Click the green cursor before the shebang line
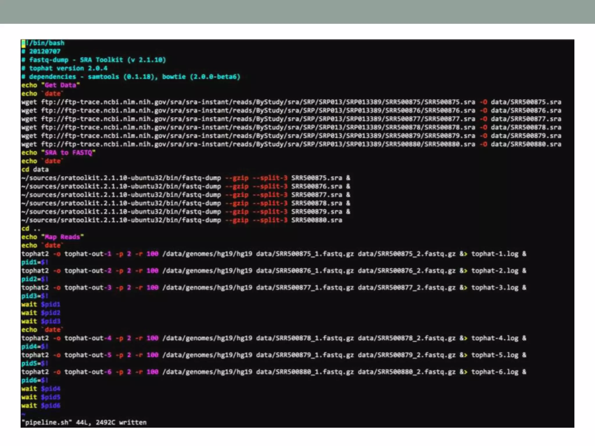Screen dimensions: 595x446 point(23,43)
